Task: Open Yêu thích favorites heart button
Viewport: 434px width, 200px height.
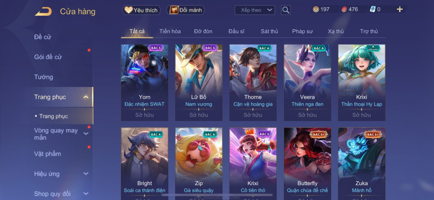Action: click(141, 10)
